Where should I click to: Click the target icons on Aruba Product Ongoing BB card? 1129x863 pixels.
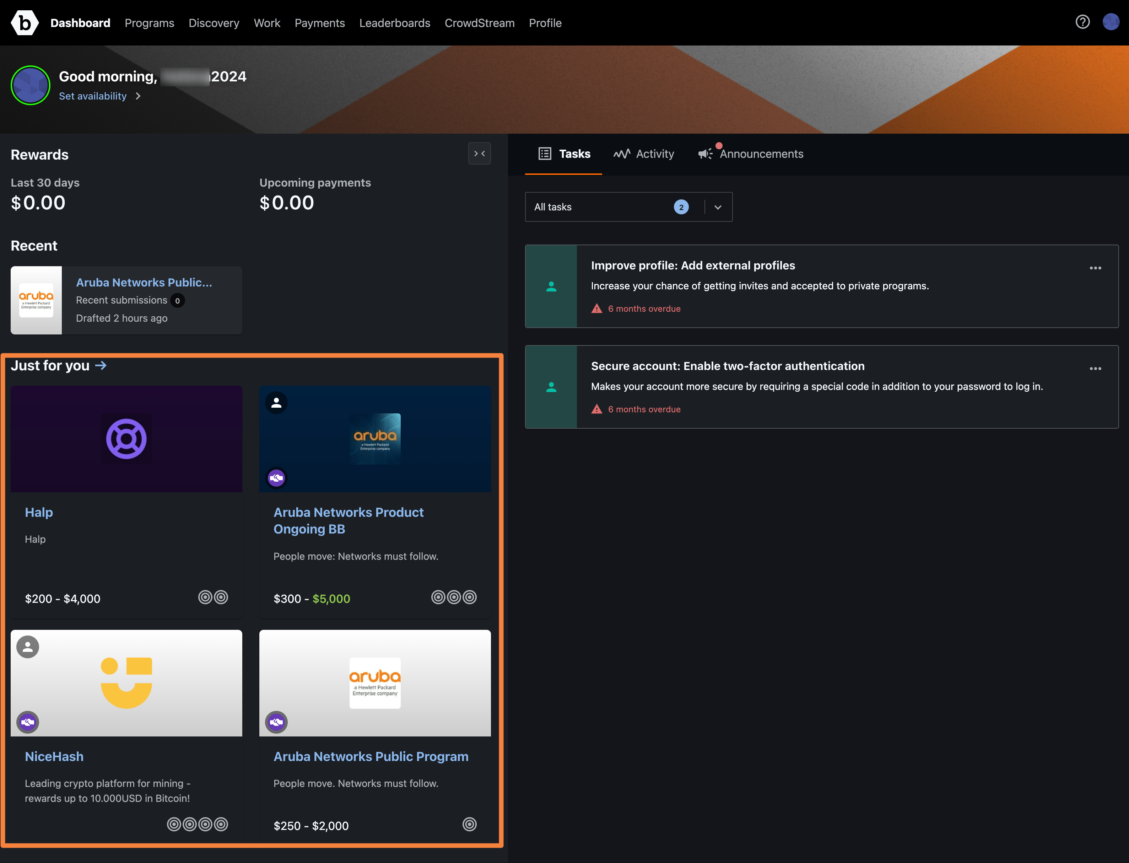pos(454,597)
